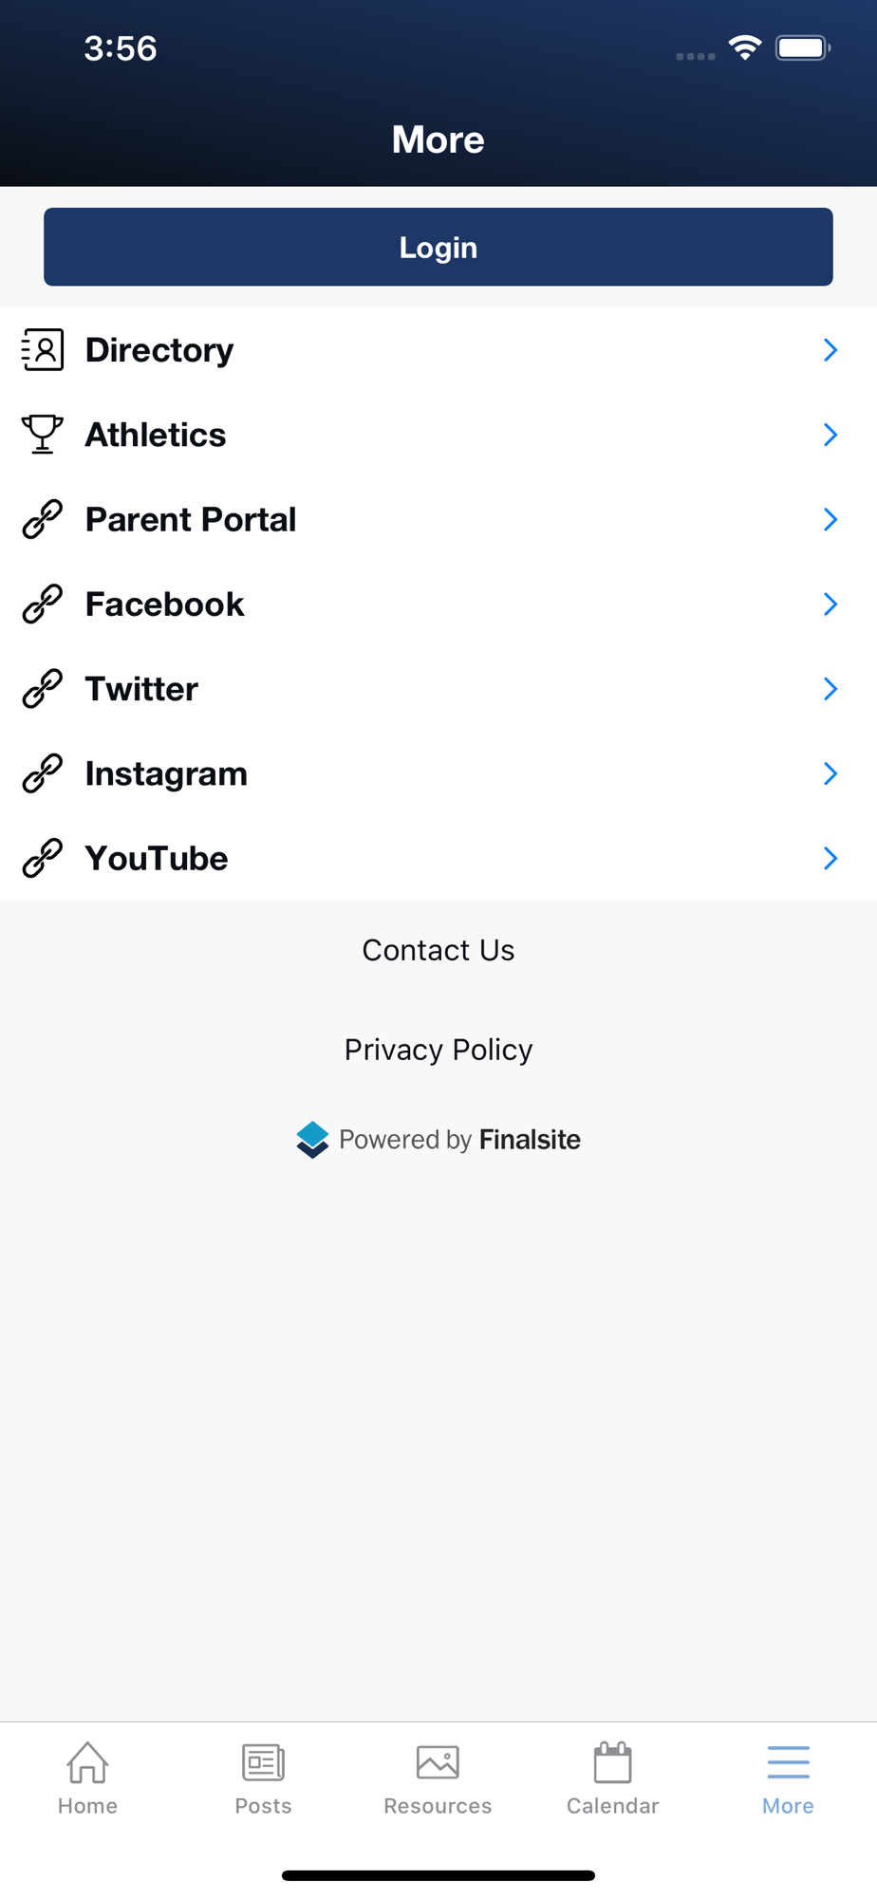This screenshot has width=877, height=1898.
Task: Open the Calendar tab
Action: pos(613,1778)
